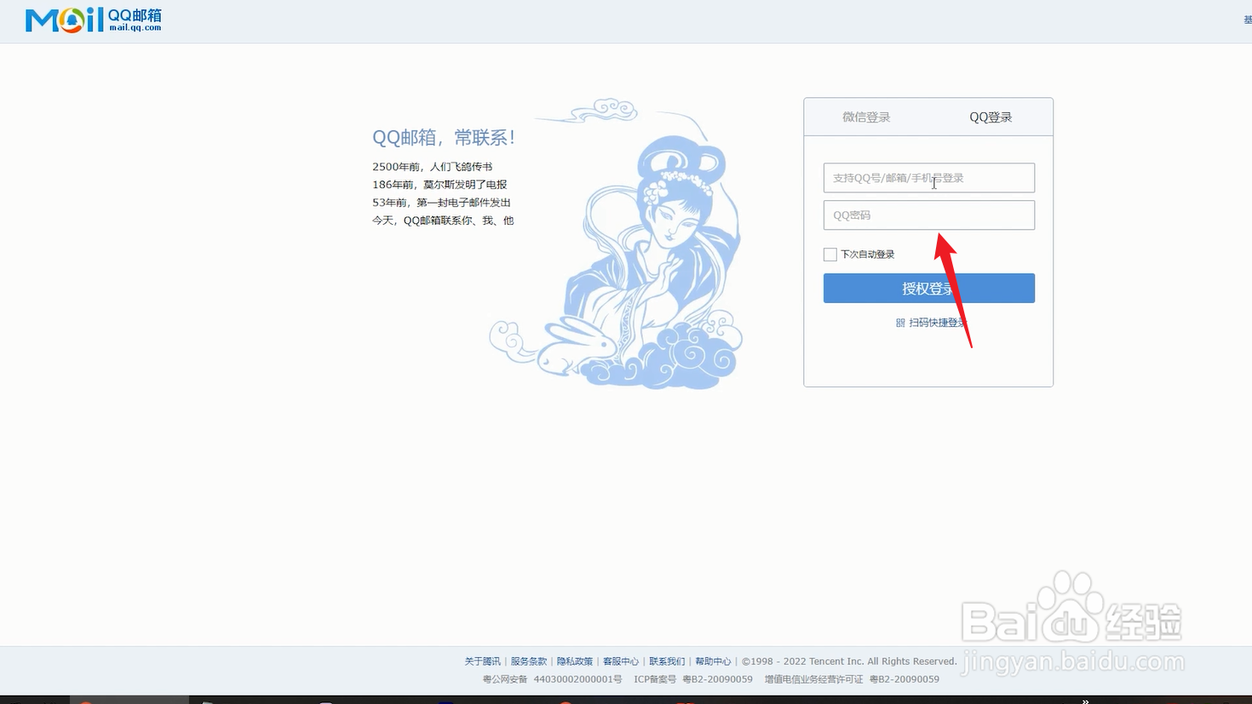Click the 今天，QQ邮箱联系你、我、他 line
Viewport: 1252px width, 704px height.
pos(443,220)
